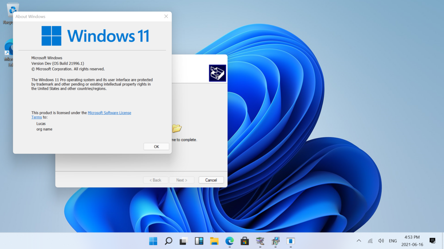Screen dimensions: 444x249
Task: Open Task View on the taskbar
Action: 183,241
